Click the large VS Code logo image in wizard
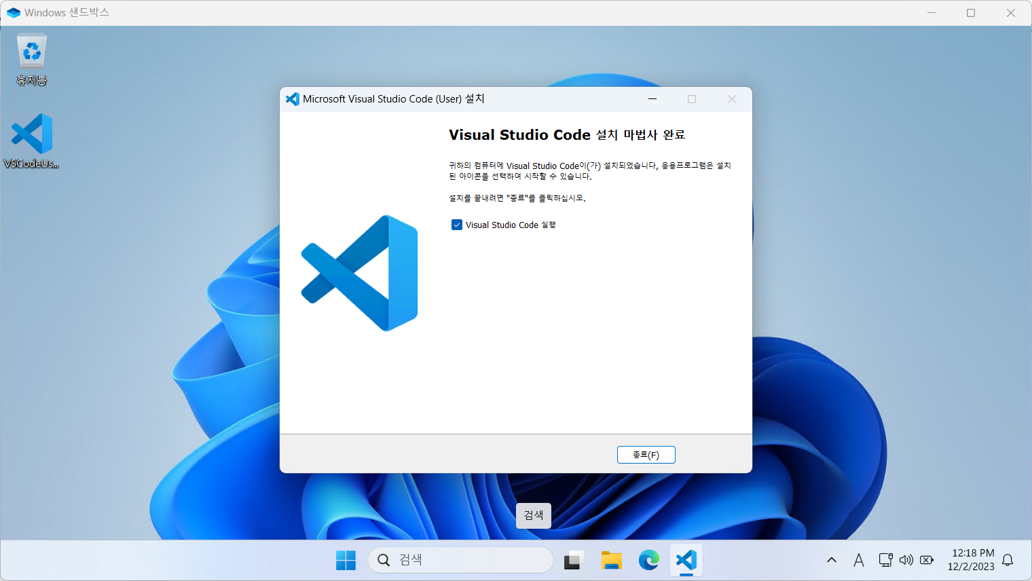The width and height of the screenshot is (1032, 581). [x=360, y=273]
